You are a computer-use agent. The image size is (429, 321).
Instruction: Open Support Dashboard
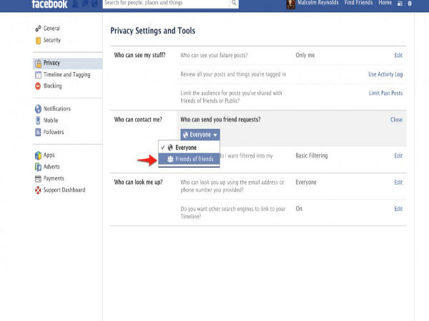[x=64, y=190]
